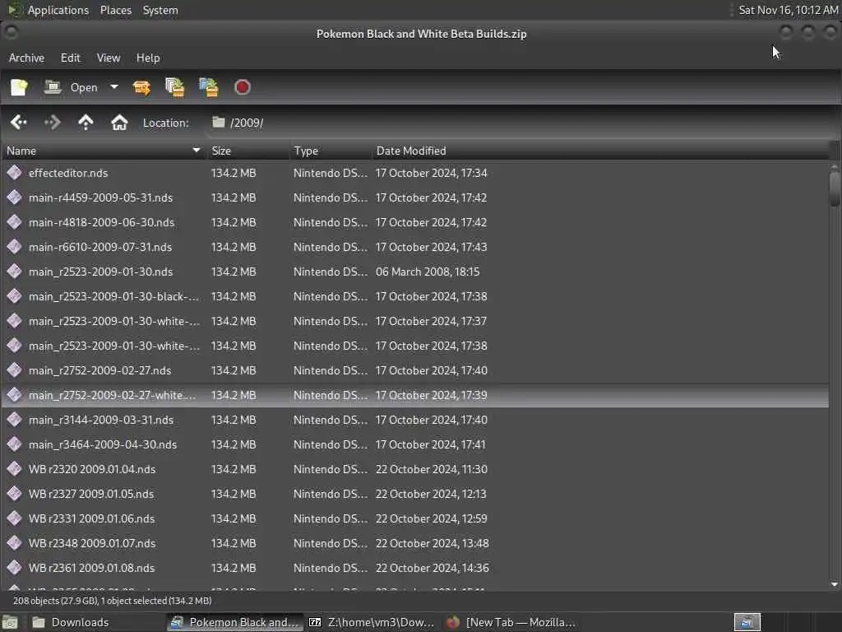Select main_r3144-2009-03-31.nds

click(x=415, y=421)
